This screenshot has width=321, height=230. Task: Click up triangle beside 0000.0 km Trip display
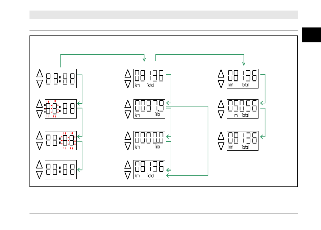pyautogui.click(x=128, y=136)
